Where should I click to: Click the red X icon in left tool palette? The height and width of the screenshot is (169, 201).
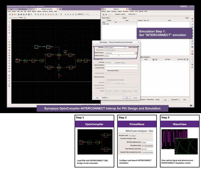[x=9, y=50]
